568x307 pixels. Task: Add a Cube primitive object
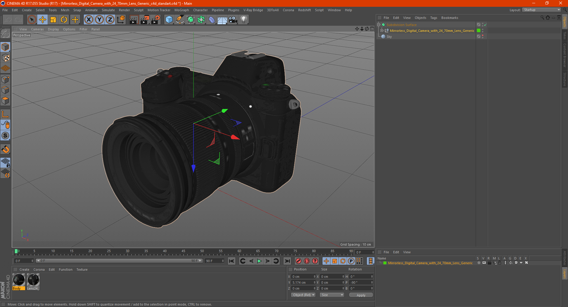click(169, 20)
